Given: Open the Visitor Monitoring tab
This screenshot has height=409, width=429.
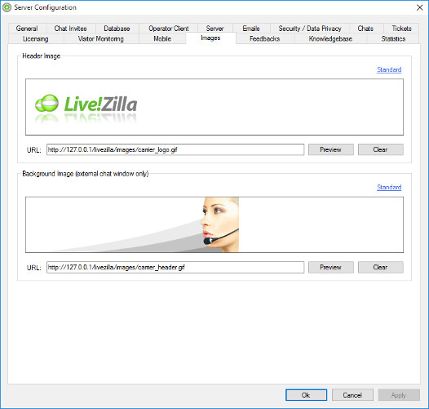Looking at the screenshot, I should click(x=101, y=39).
